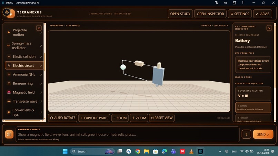Click the Convex lens target icon
The width and height of the screenshot is (278, 156).
tap(9, 112)
